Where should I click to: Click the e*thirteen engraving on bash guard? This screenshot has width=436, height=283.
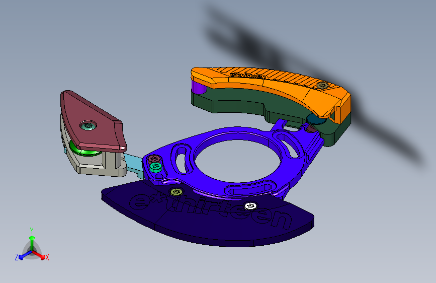click(x=211, y=210)
